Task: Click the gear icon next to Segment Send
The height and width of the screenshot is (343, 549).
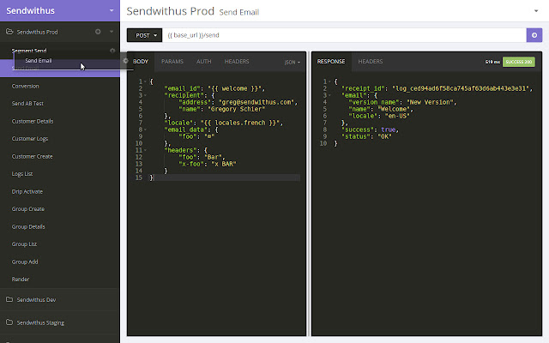Action: pyautogui.click(x=112, y=51)
